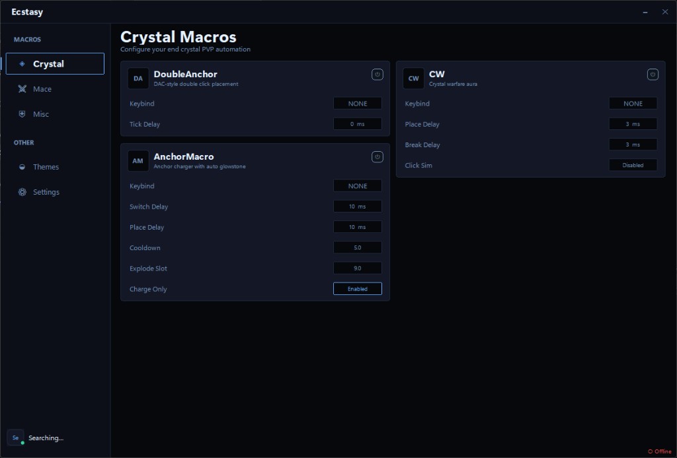Toggle the CW macro power switch

pyautogui.click(x=653, y=75)
